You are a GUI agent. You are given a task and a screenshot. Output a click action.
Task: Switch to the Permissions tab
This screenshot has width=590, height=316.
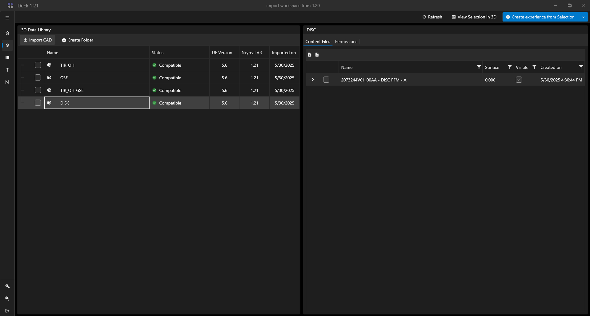[346, 41]
